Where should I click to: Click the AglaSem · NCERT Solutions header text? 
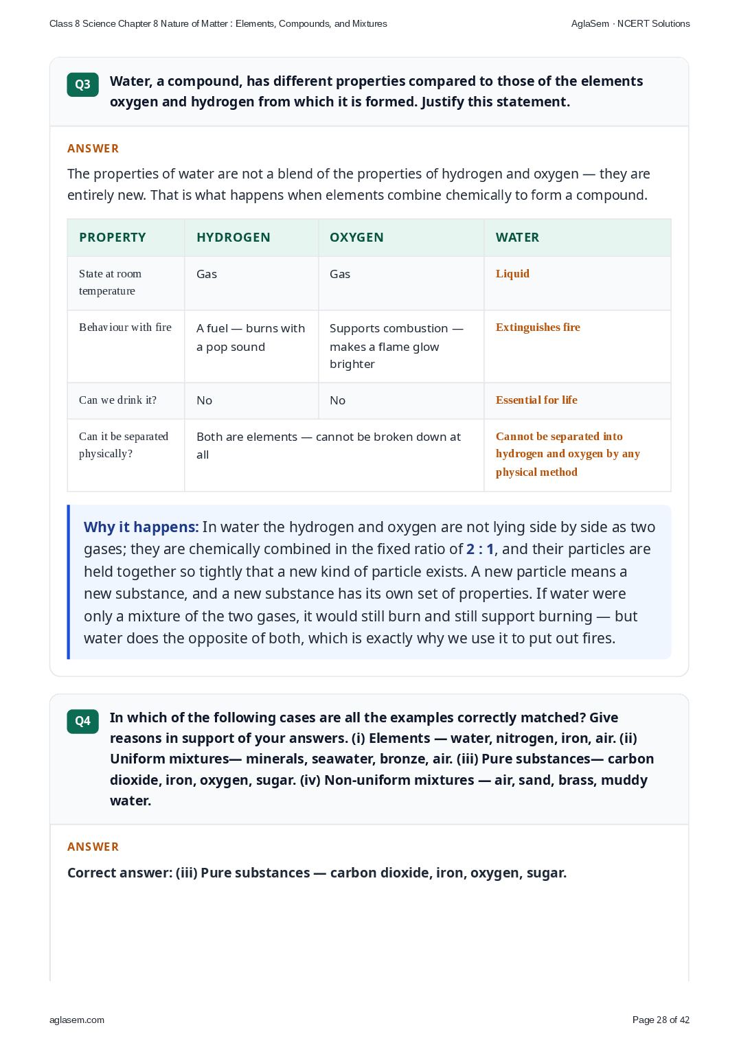click(x=630, y=23)
